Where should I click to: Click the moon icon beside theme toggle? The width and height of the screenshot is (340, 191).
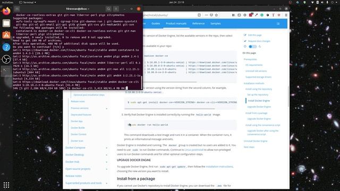click(x=260, y=46)
